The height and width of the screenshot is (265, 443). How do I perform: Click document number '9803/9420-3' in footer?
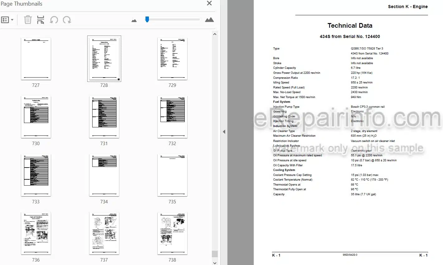tap(350, 255)
